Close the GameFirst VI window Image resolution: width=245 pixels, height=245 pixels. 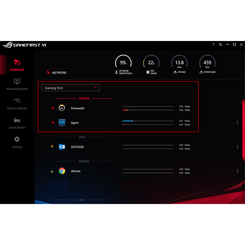(x=241, y=44)
